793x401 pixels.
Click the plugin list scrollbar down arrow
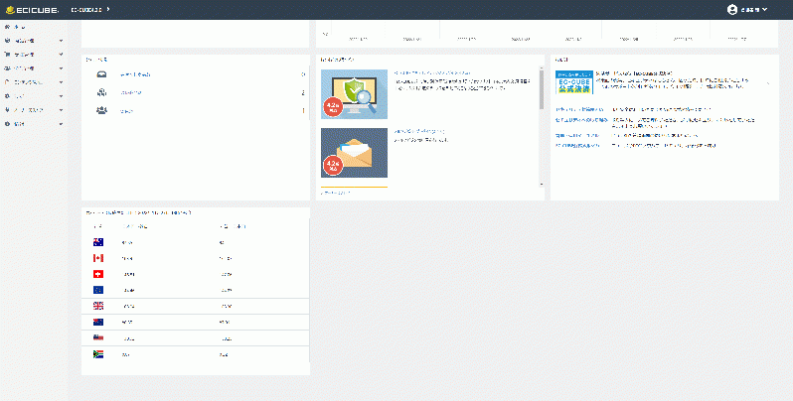[542, 185]
